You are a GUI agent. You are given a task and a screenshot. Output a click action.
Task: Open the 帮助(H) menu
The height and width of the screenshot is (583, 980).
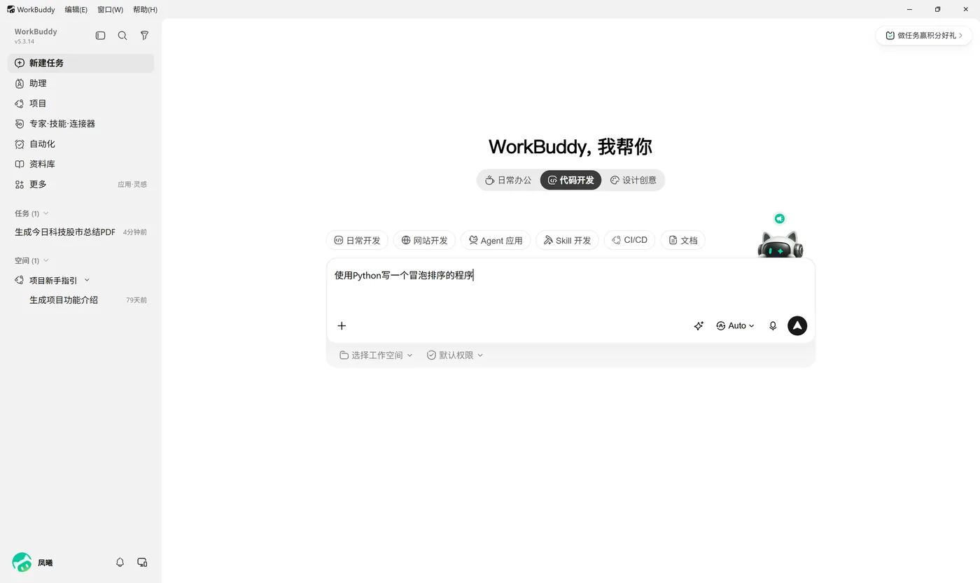pyautogui.click(x=145, y=10)
